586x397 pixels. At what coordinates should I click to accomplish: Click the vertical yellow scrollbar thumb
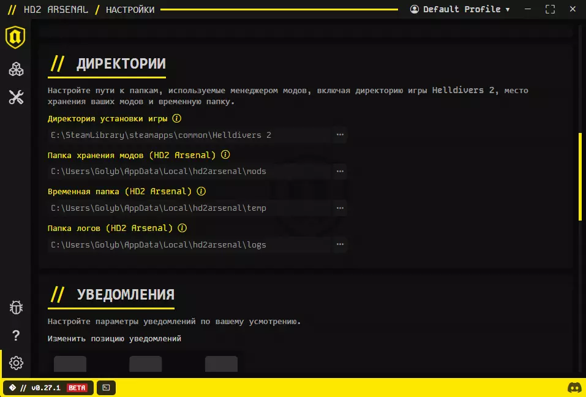click(x=580, y=176)
